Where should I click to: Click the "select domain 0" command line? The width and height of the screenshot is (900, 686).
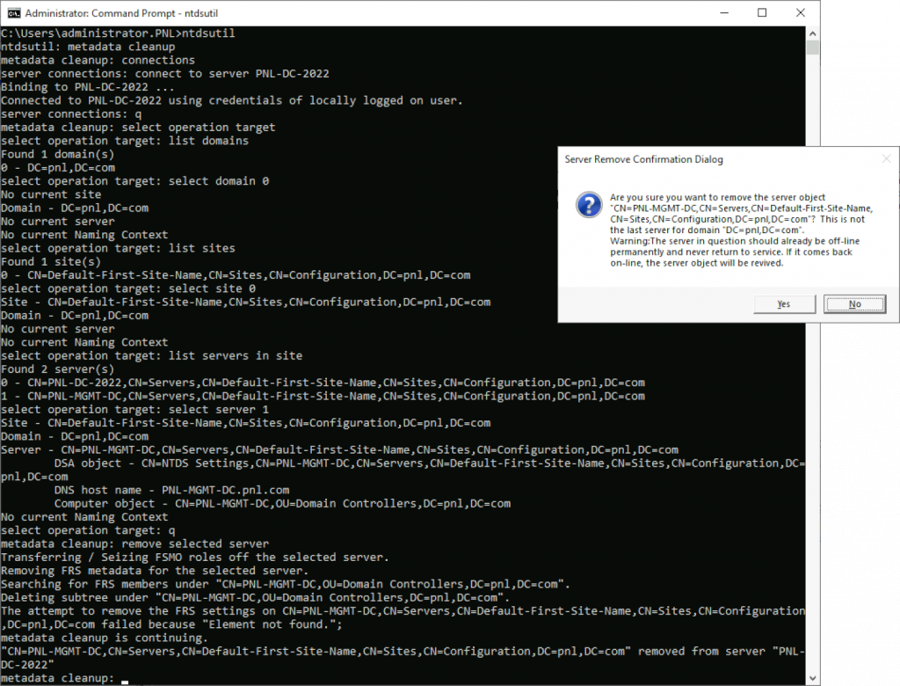pyautogui.click(x=134, y=181)
